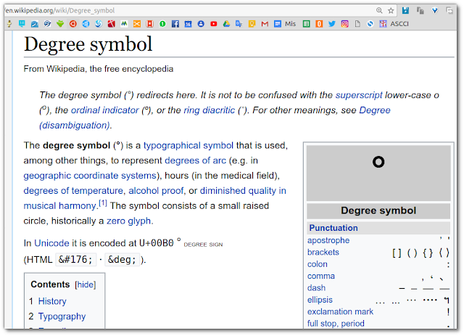Click the &#176; HTML code box
Screen dimensions: 464x336
pyautogui.click(x=75, y=260)
